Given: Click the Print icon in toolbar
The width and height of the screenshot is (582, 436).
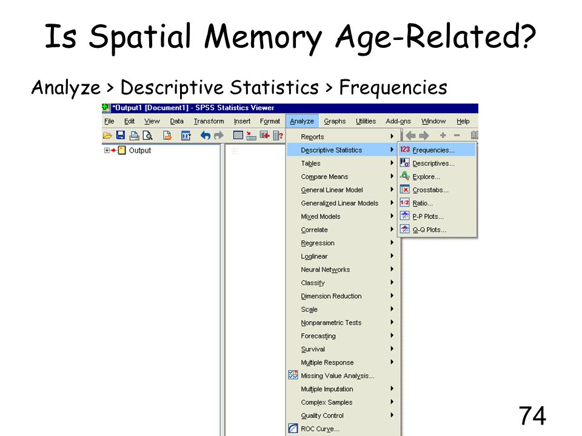Looking at the screenshot, I should pos(134,136).
